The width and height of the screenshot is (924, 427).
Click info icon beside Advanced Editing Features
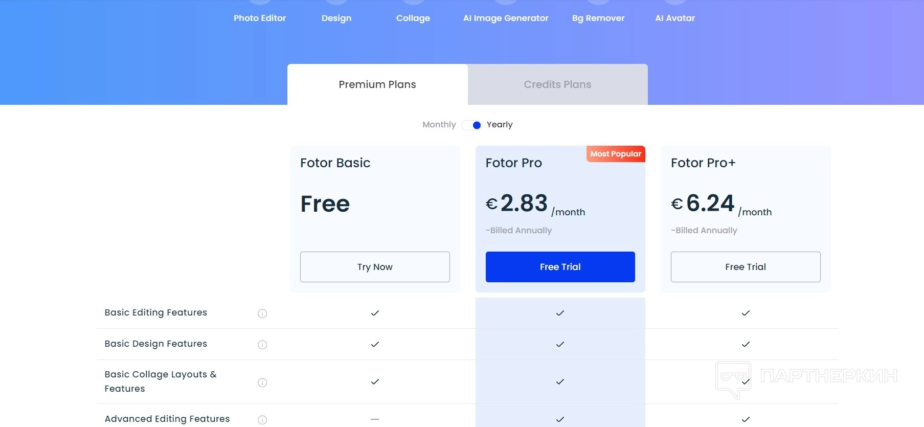pos(262,420)
